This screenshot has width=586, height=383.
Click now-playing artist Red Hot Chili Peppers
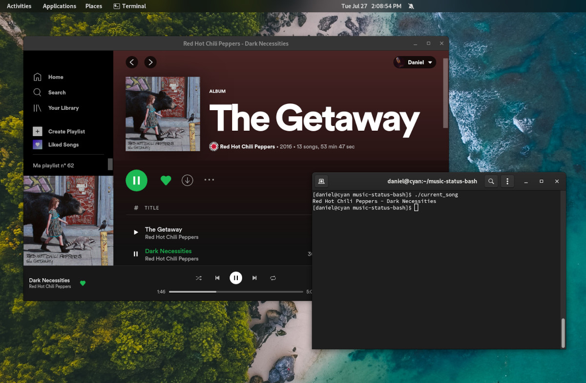(x=50, y=286)
